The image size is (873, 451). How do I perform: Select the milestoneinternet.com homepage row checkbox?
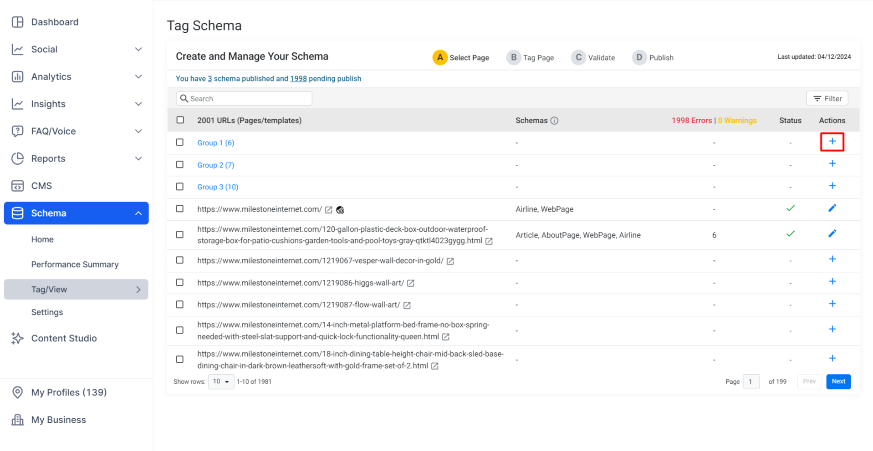click(180, 209)
